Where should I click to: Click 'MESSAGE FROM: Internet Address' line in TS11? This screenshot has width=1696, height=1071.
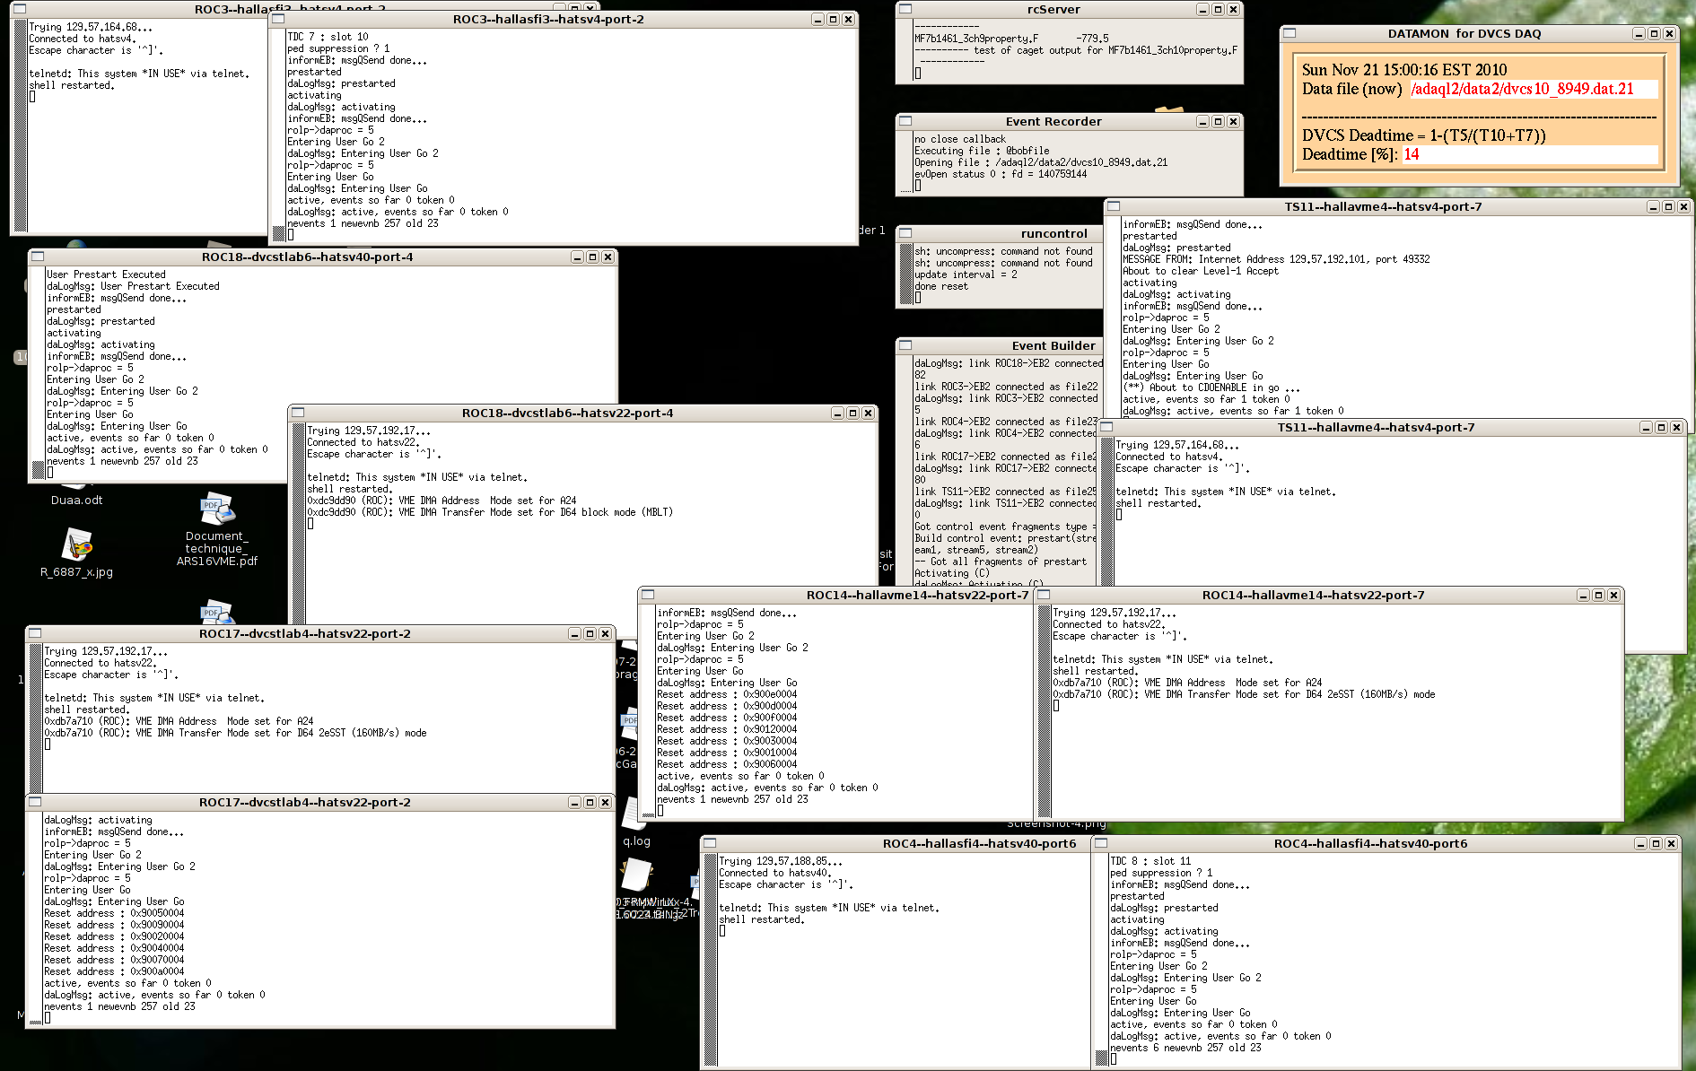click(x=1276, y=259)
